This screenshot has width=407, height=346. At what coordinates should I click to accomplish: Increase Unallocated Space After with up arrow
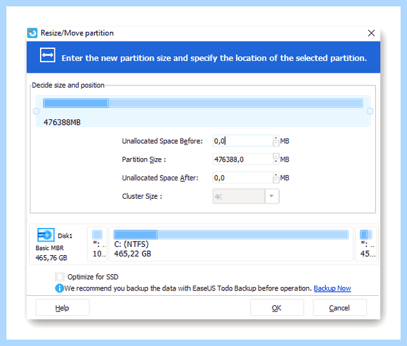276,175
